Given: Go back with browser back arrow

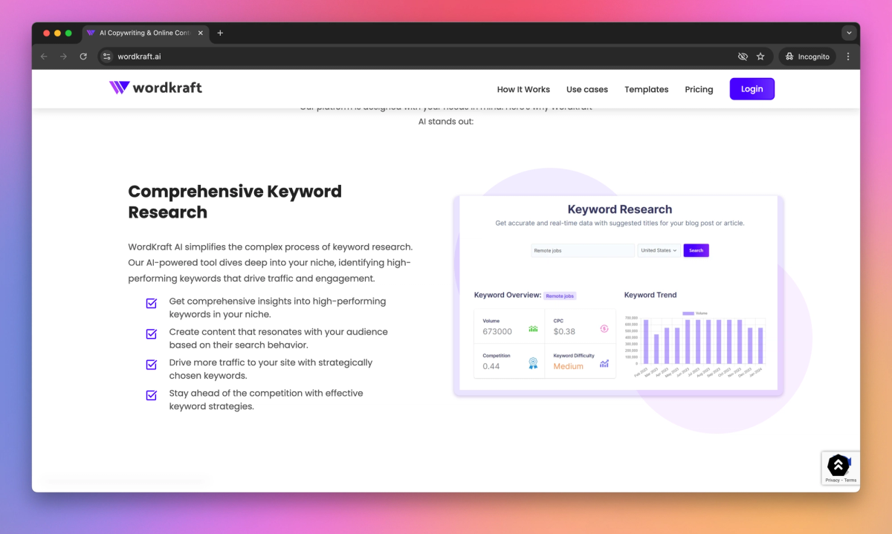Looking at the screenshot, I should coord(44,56).
